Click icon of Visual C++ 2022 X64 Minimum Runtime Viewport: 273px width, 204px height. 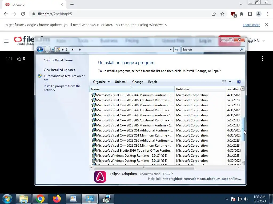click(x=94, y=135)
